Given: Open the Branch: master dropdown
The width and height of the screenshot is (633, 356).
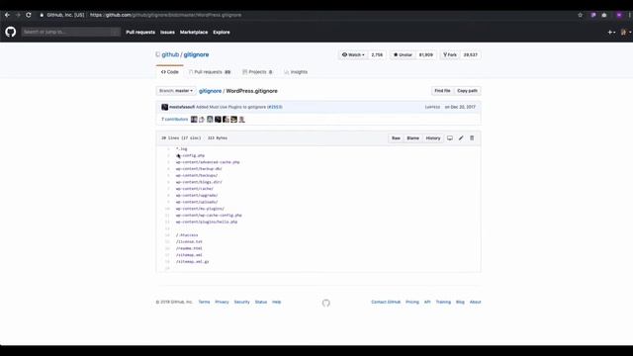Looking at the screenshot, I should (x=176, y=91).
